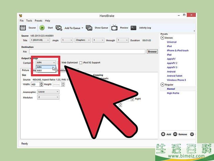
Task: Click the Show Queue label
Action: tap(101, 28)
